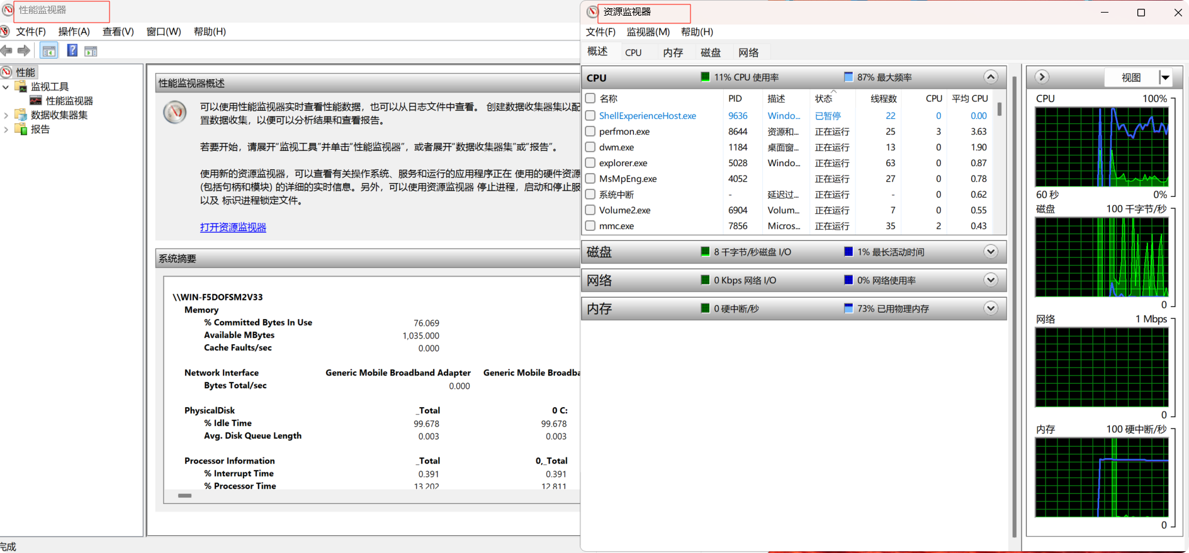The height and width of the screenshot is (553, 1189).
Task: Check the explorer.exe process checkbox
Action: pos(590,162)
